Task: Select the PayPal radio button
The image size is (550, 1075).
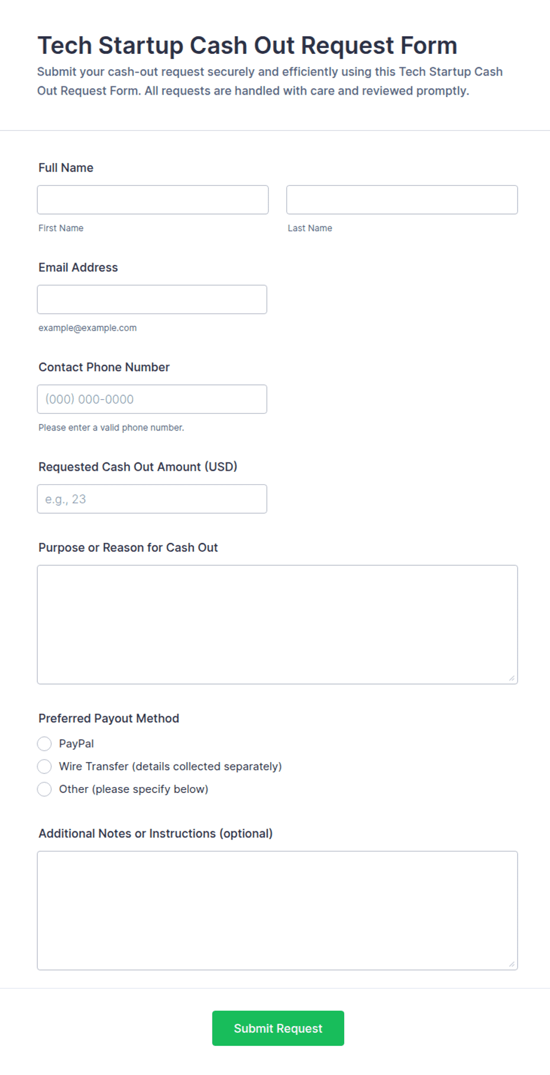Action: coord(44,744)
